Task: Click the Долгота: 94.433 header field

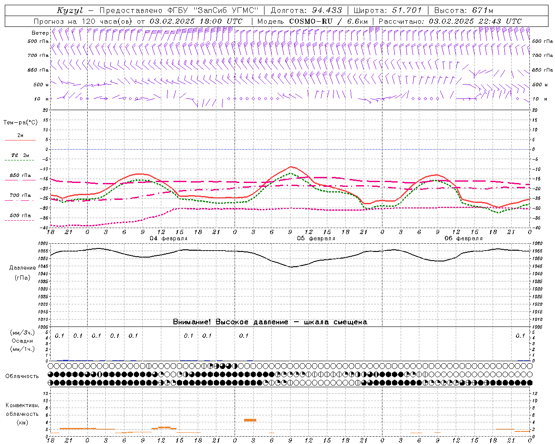Action: tap(306, 10)
